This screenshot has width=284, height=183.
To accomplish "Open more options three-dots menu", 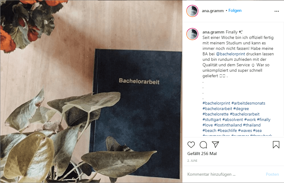I will [277, 11].
